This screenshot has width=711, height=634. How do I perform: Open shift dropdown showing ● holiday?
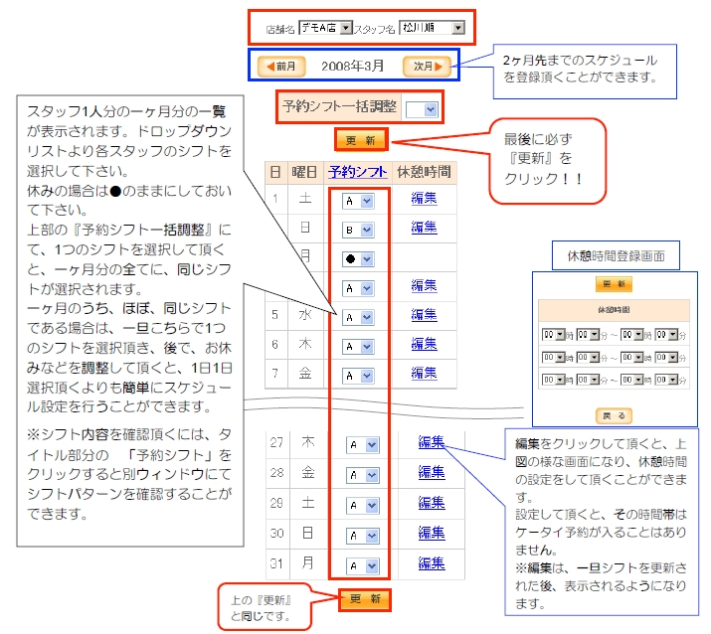[359, 258]
